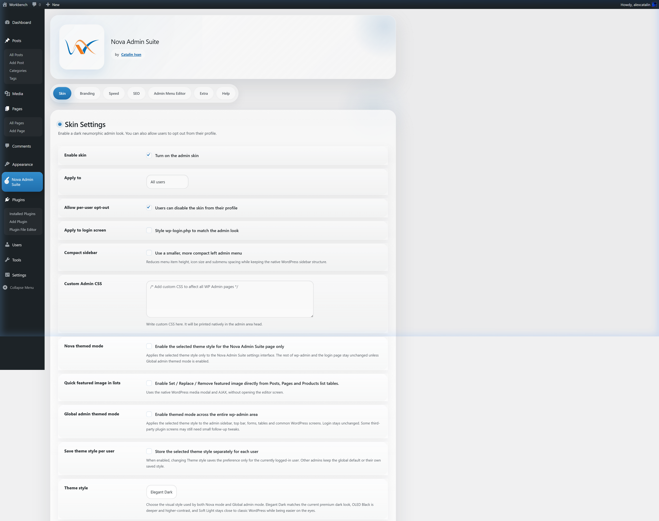This screenshot has width=659, height=521.
Task: Check Use a smaller, more compact left admin menu
Action: pyautogui.click(x=149, y=253)
